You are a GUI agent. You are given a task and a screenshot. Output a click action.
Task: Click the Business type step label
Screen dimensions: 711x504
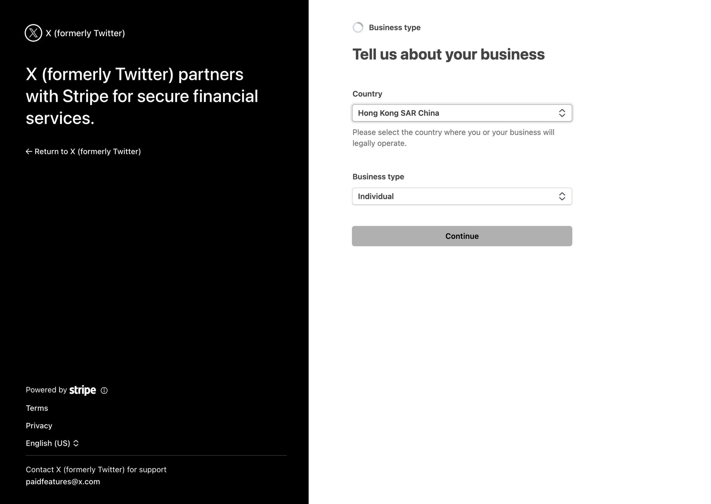(395, 27)
